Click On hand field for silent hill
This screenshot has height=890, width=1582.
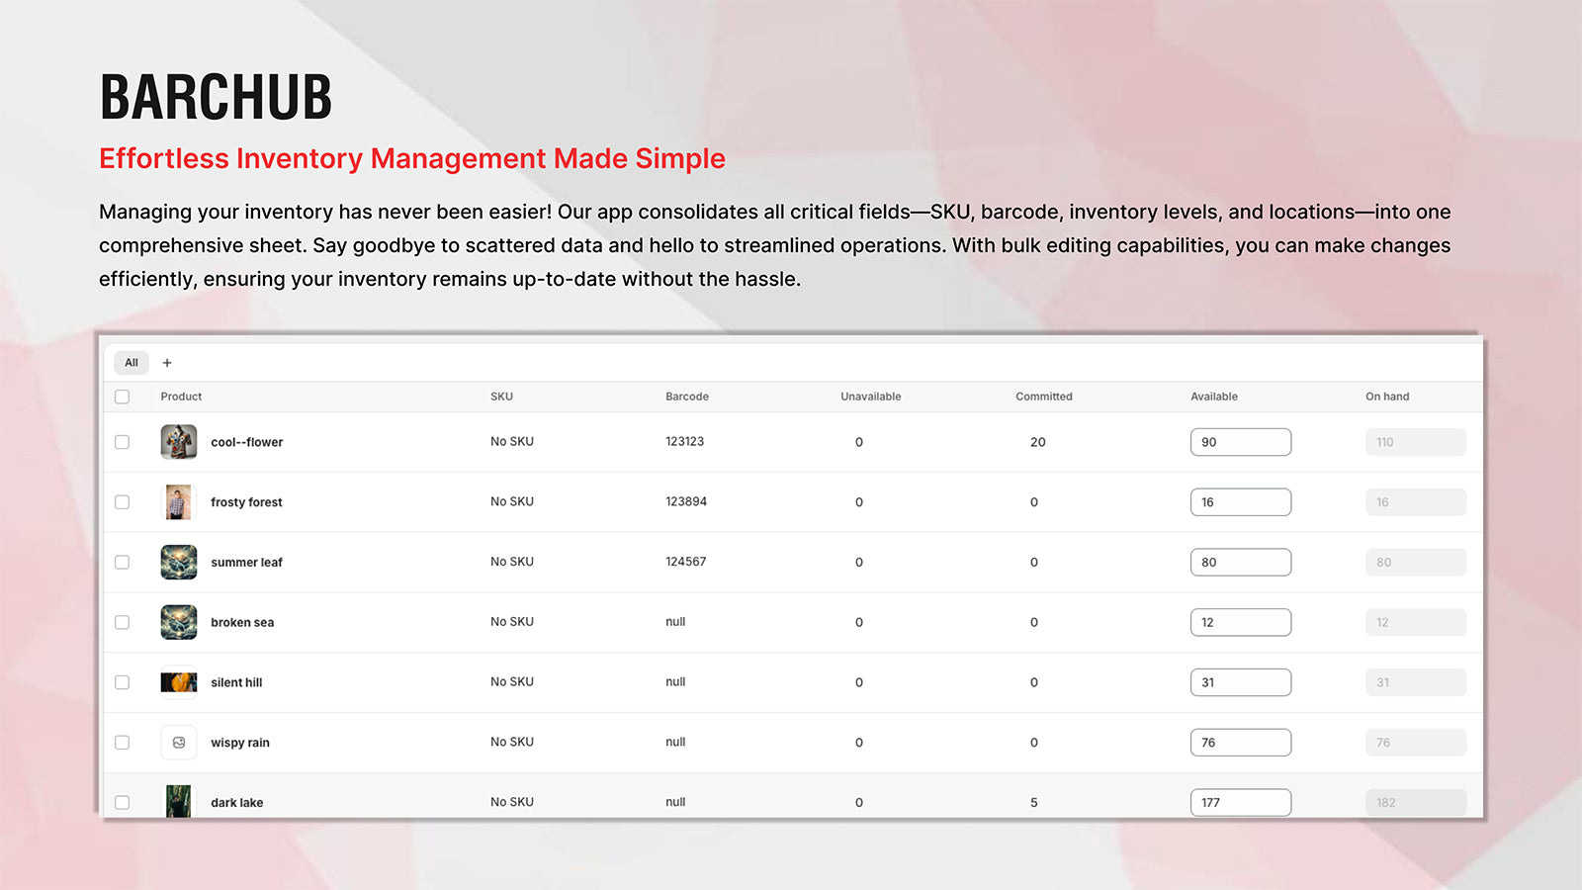point(1416,682)
